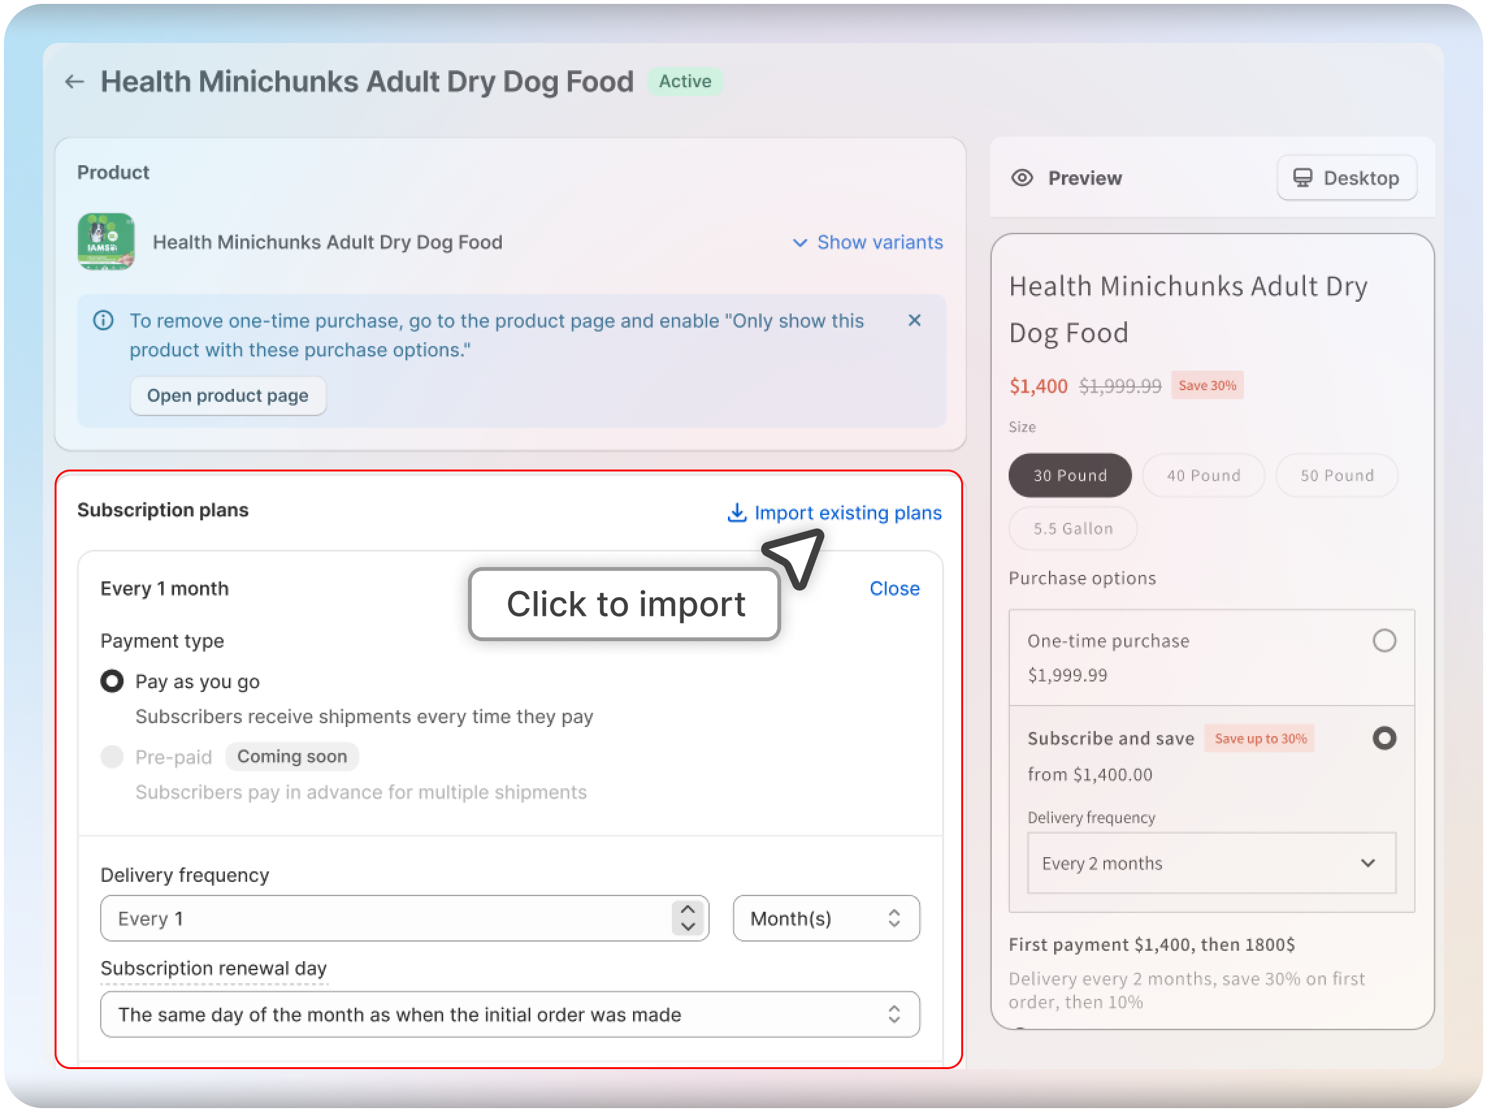Click the Subscription plans heading
1487x1112 pixels.
(x=162, y=510)
